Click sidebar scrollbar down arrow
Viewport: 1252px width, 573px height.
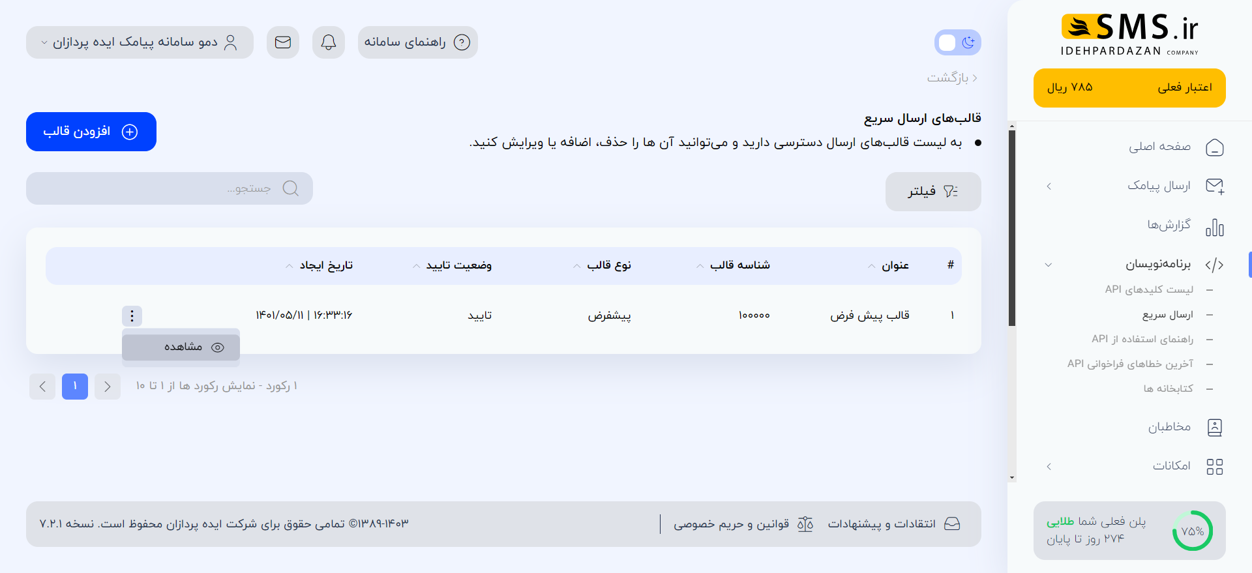1012,478
